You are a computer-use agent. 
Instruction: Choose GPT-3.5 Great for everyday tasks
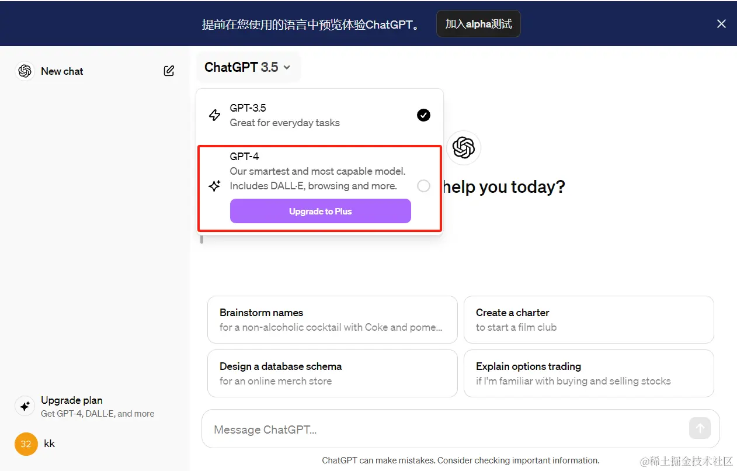pos(319,115)
